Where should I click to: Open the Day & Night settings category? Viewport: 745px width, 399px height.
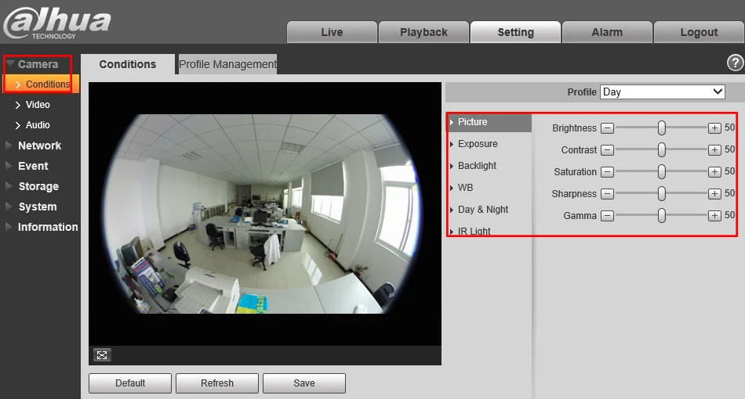(483, 209)
